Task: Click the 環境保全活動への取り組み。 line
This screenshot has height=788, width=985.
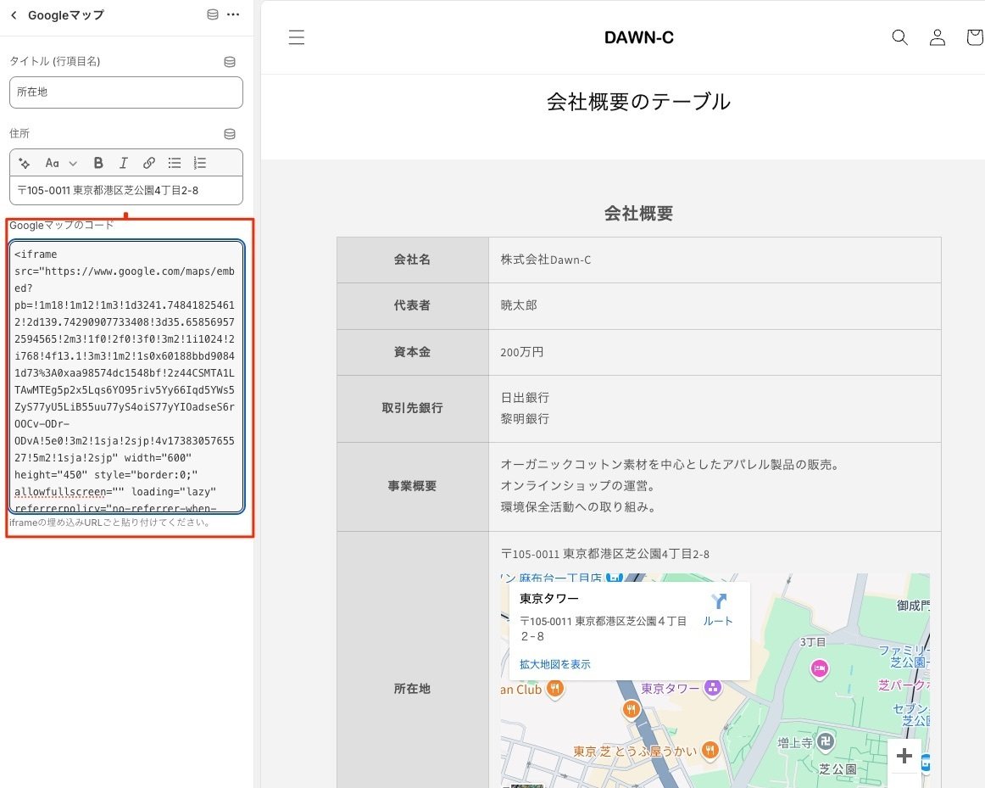Action: click(x=581, y=507)
